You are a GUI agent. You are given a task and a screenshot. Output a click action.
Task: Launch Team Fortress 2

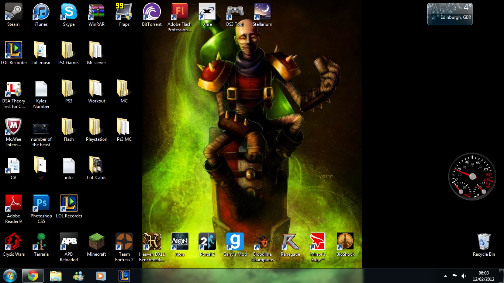[x=124, y=242]
